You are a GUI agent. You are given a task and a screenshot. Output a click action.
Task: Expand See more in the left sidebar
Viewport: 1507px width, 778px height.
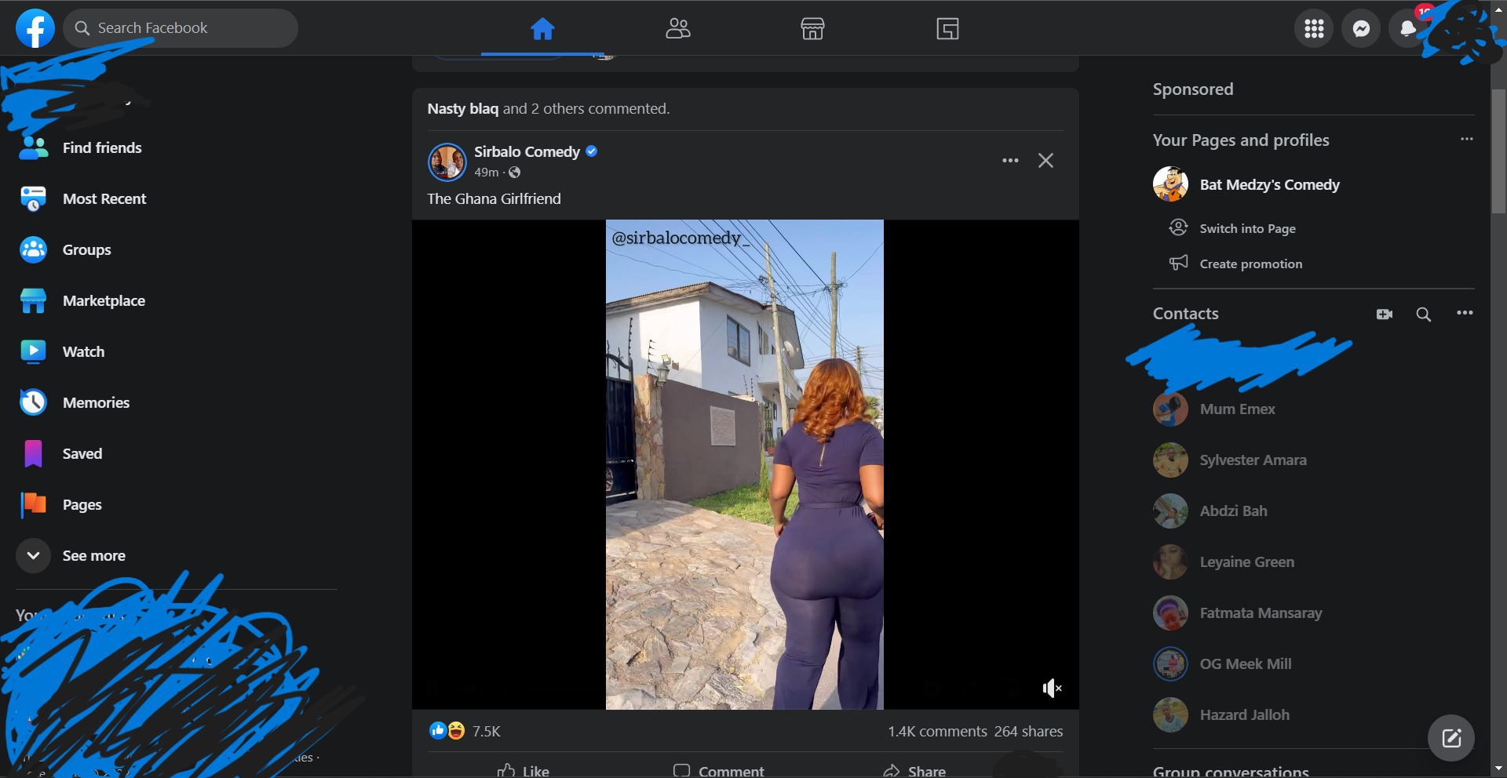pyautogui.click(x=93, y=555)
